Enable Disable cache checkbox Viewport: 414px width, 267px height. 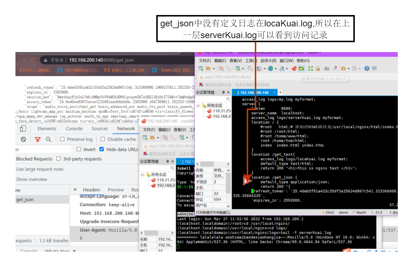(x=103, y=139)
